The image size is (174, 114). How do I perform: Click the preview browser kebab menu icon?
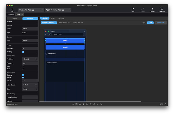(85, 34)
